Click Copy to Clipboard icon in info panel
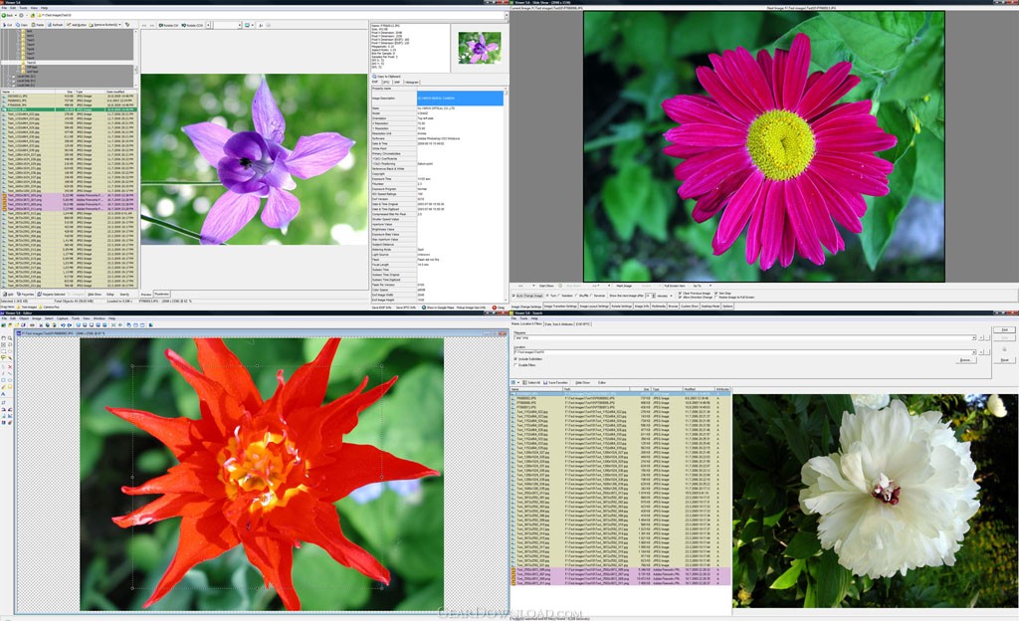 coord(374,76)
